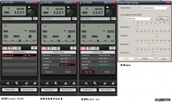Click My Pictures folder field in Shooting menu window
This screenshot has width=172, height=102.
[17, 18]
